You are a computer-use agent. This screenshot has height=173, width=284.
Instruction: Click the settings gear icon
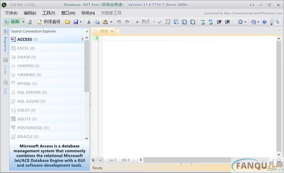[x=240, y=22]
